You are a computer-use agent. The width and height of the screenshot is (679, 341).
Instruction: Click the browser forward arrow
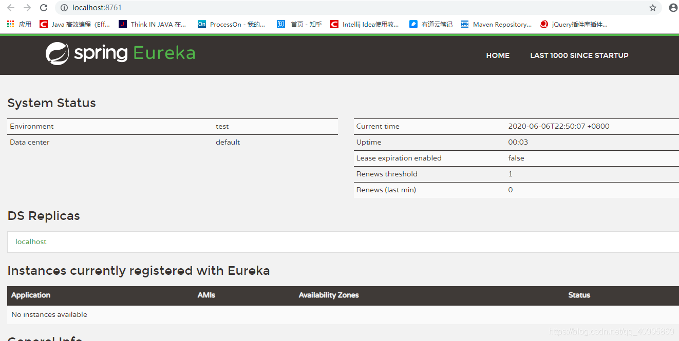(27, 8)
